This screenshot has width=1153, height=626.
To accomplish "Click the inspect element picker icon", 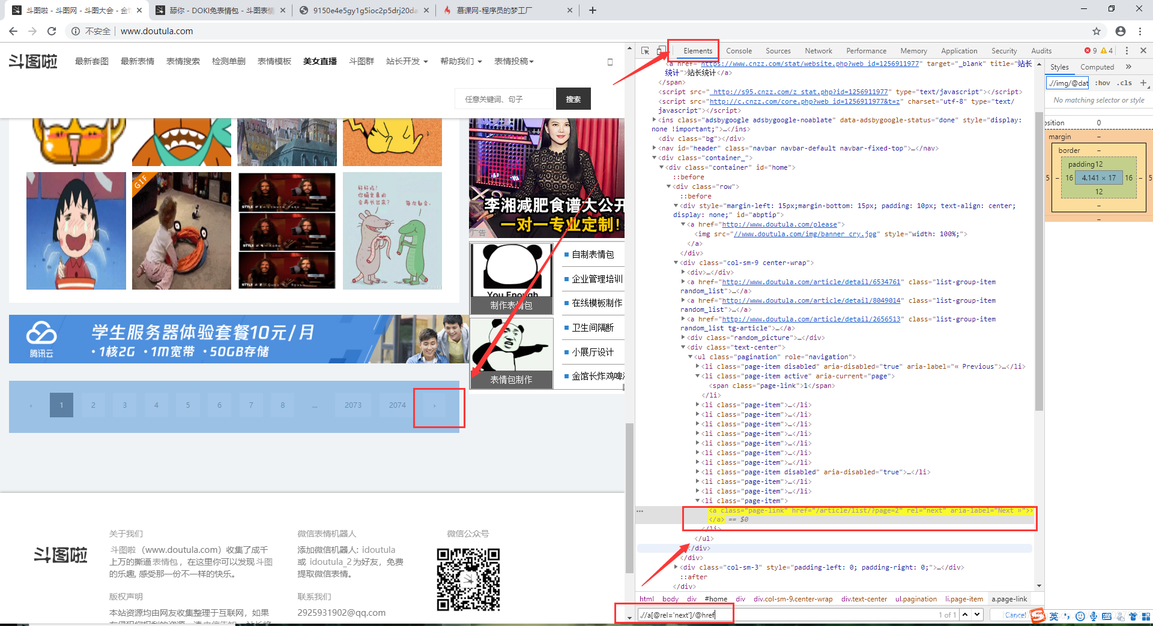I will tap(645, 51).
